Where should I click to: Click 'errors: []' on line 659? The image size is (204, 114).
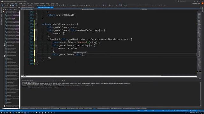(59, 33)
